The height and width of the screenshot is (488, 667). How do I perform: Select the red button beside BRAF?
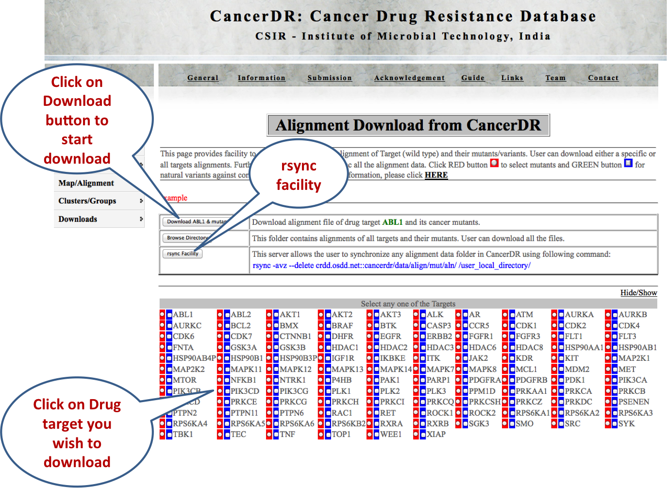coord(321,326)
